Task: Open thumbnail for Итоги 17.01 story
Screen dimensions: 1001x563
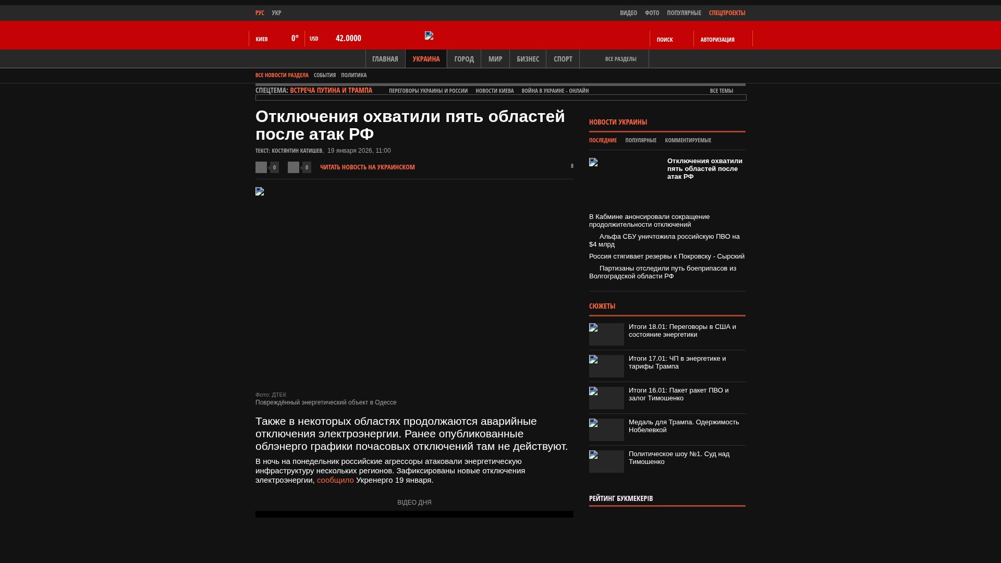Action: point(606,366)
